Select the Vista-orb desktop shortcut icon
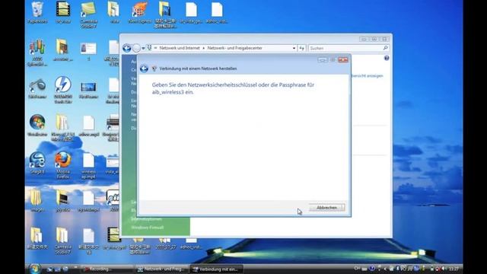Viewport: 487px width, 274px height. coord(37,125)
